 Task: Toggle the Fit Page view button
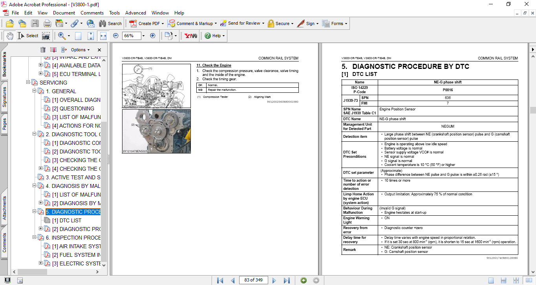pos(91,36)
